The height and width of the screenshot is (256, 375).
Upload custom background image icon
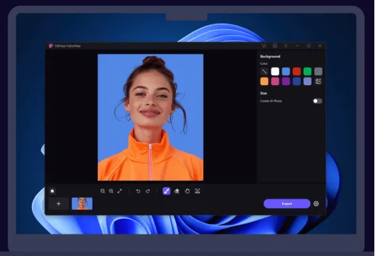coord(318,81)
